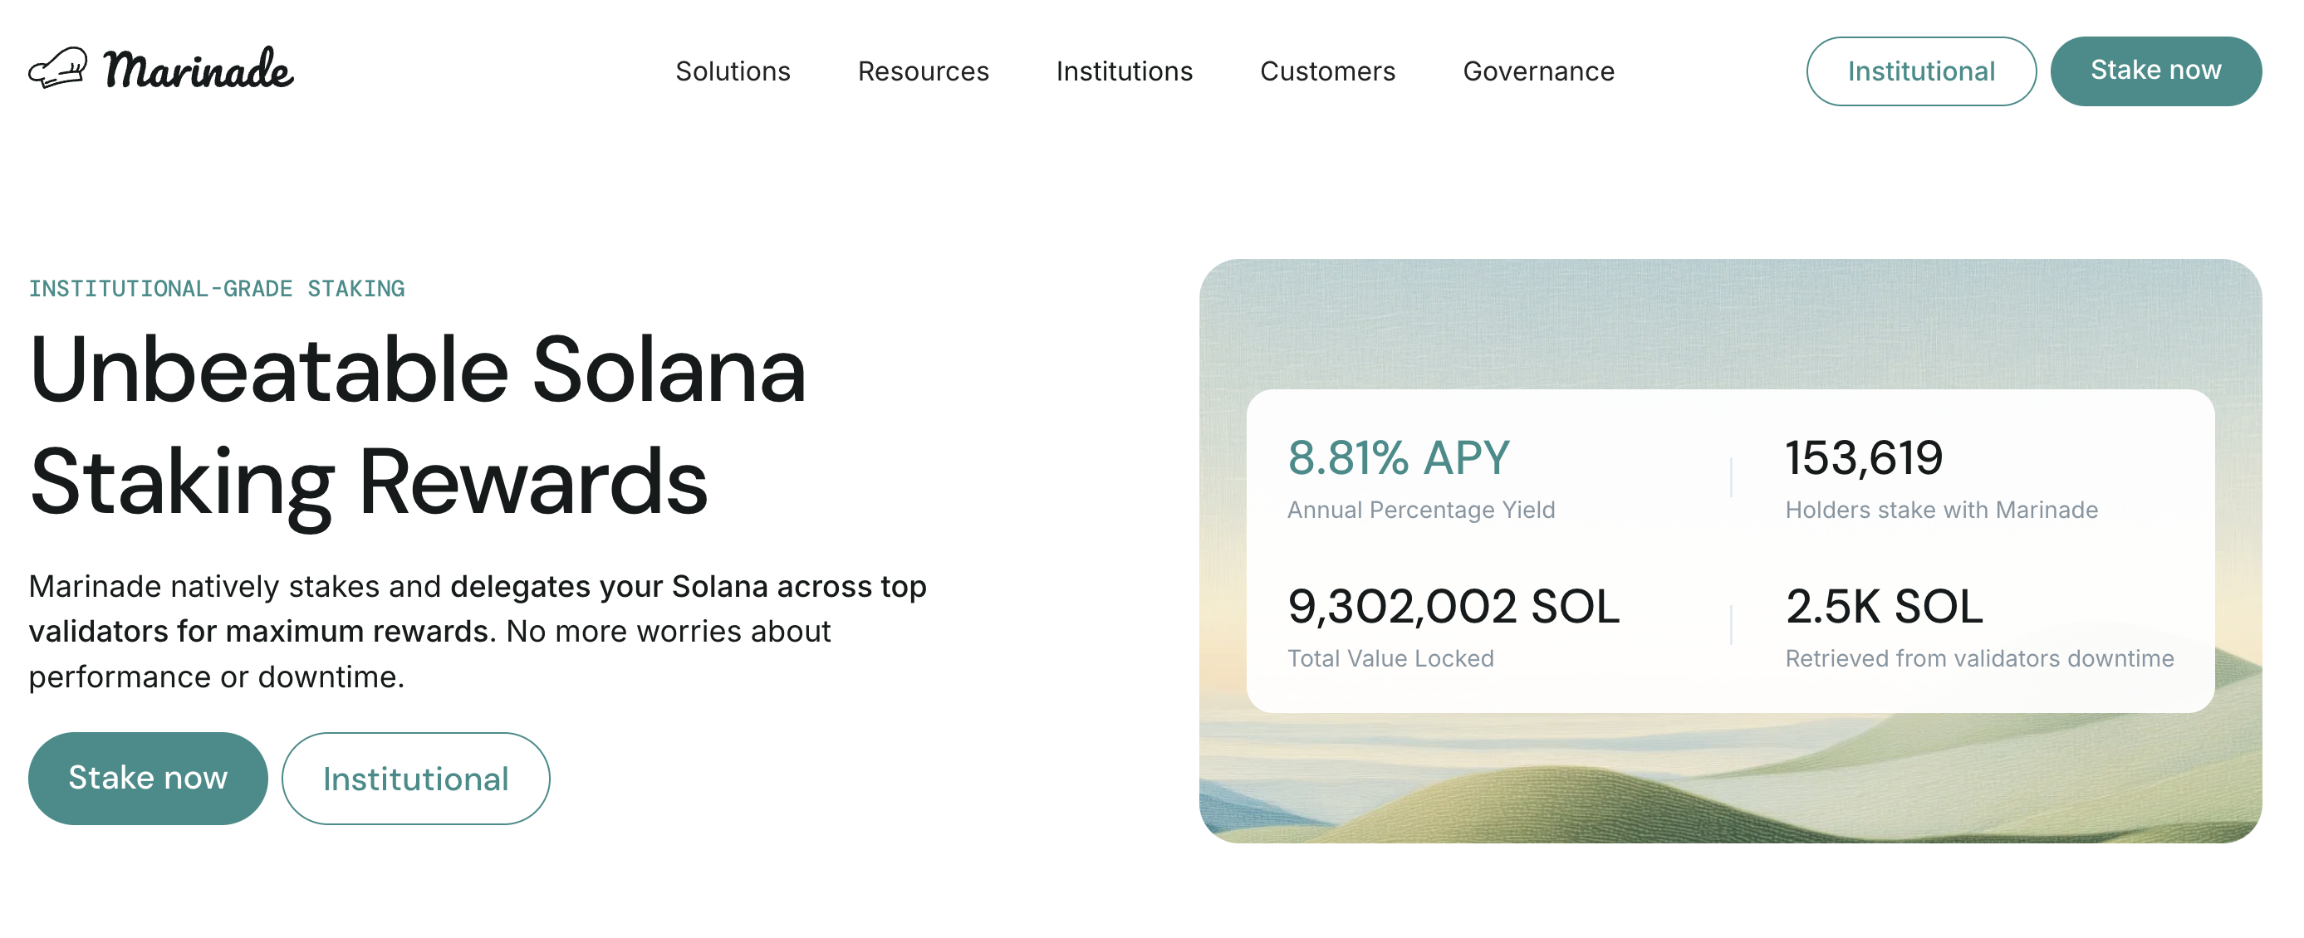Open the Solutions menu

tap(733, 71)
